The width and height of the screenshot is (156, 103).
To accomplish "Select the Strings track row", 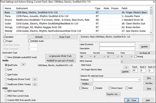I will click(76, 27).
